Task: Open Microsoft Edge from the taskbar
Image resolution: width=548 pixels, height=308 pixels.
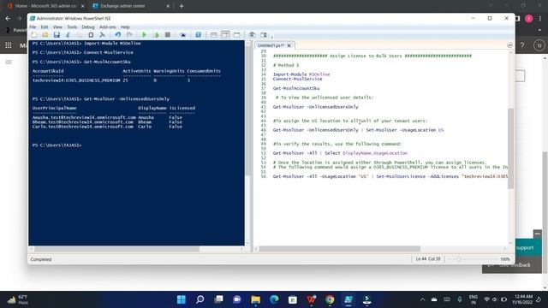Action: point(274,299)
